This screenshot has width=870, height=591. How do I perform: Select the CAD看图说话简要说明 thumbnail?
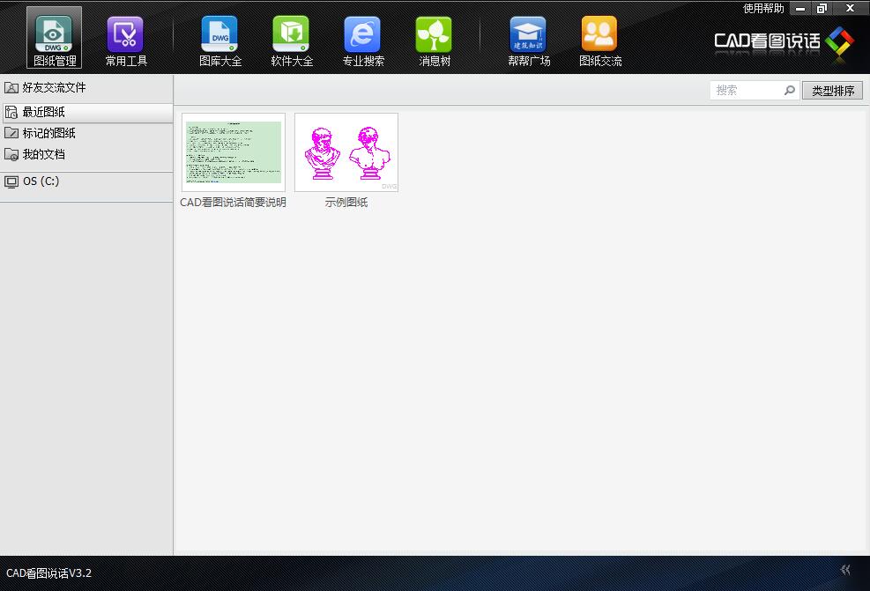[234, 152]
